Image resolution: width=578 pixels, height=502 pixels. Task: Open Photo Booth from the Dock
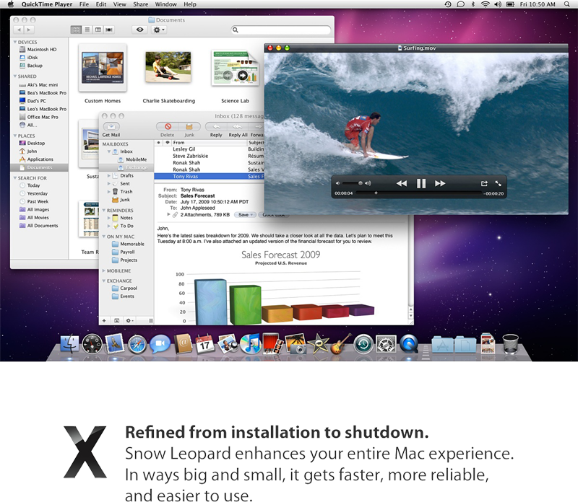[x=273, y=344]
